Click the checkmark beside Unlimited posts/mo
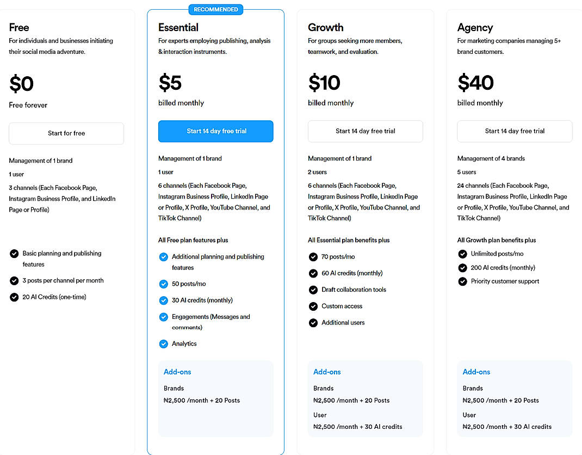 point(462,254)
